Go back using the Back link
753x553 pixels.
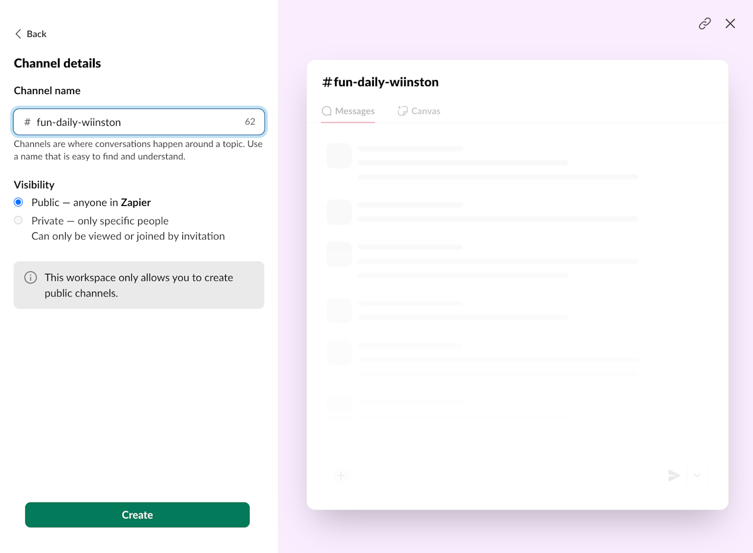(x=31, y=34)
